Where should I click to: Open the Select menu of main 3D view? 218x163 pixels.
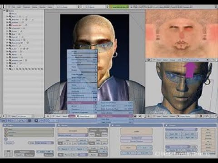[64, 116]
